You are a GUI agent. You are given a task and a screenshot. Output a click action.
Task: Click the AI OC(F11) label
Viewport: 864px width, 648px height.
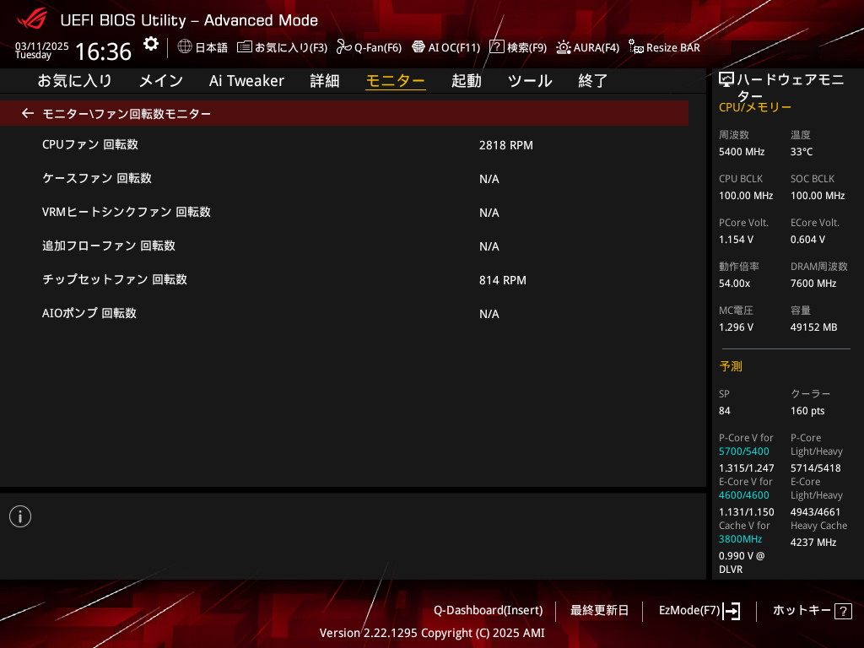click(455, 47)
